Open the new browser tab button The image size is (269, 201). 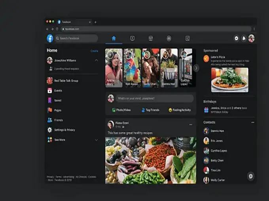pyautogui.click(x=95, y=22)
